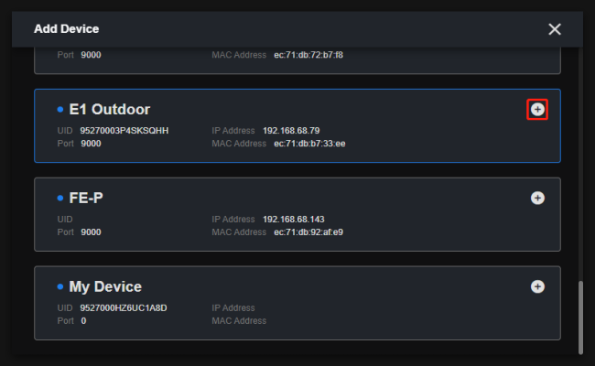
Task: Click FE-P IP address 192.168.68.143
Action: coord(294,220)
